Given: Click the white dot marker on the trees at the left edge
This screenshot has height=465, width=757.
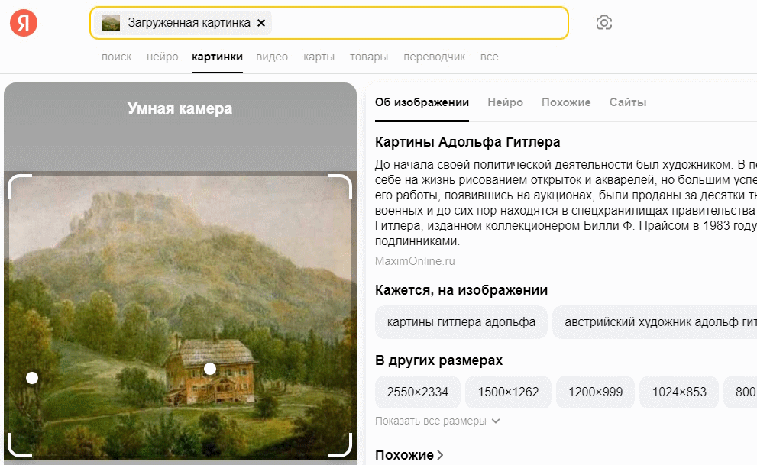Looking at the screenshot, I should pyautogui.click(x=32, y=378).
